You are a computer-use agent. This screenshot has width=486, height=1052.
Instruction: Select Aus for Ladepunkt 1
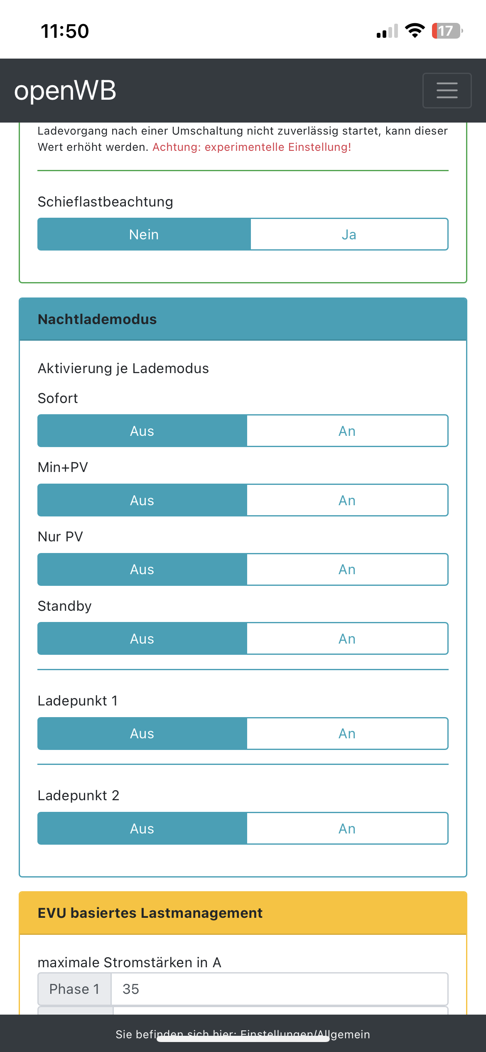click(x=142, y=733)
